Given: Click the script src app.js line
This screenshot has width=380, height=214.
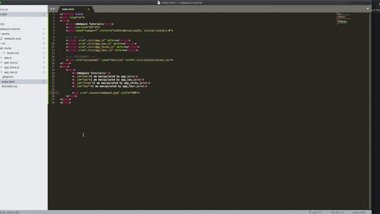Looking at the screenshot, I should pyautogui.click(x=98, y=40).
